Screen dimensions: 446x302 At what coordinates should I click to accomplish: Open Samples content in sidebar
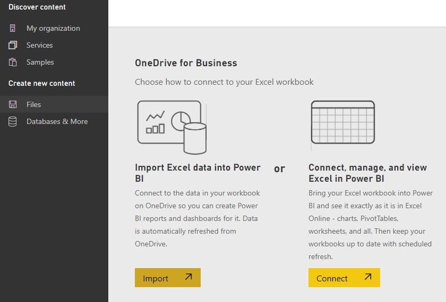tap(40, 62)
